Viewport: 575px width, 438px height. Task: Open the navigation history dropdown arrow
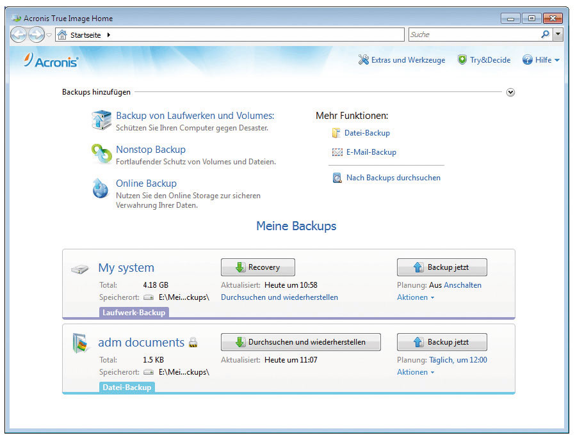tap(49, 35)
